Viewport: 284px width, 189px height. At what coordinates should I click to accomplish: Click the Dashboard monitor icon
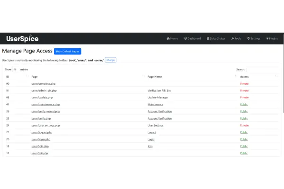[x=186, y=39]
